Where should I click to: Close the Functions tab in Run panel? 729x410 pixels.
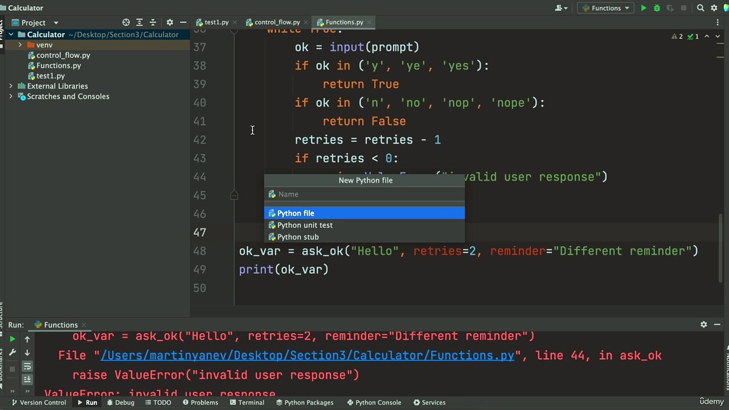tap(84, 325)
